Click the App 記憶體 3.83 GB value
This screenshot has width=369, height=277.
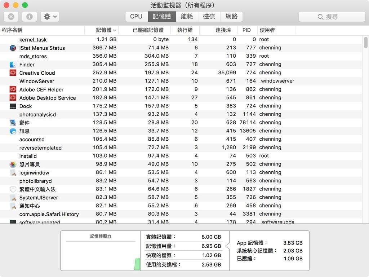pyautogui.click(x=293, y=243)
